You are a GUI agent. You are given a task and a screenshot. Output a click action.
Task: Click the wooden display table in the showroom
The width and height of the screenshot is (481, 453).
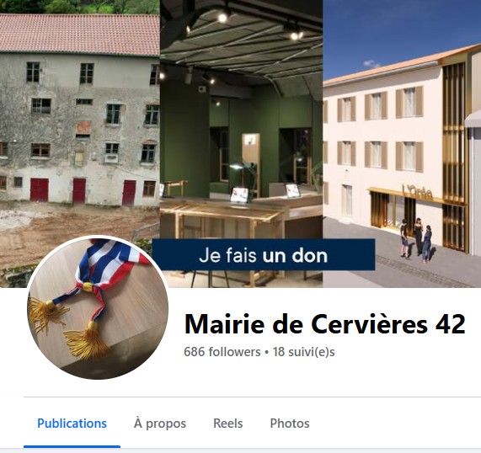click(x=220, y=216)
